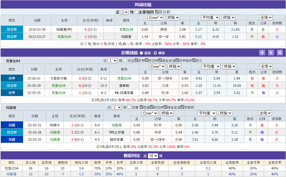
Task: Enable the 同客 checkbox for 玛丽港
Action: click(129, 108)
